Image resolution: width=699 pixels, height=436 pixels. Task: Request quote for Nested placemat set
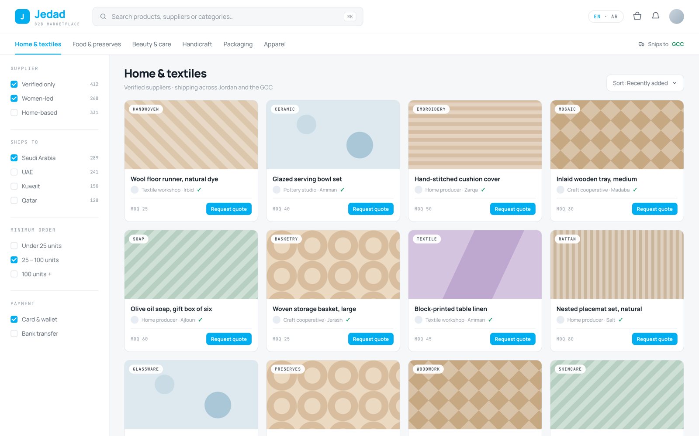(655, 339)
